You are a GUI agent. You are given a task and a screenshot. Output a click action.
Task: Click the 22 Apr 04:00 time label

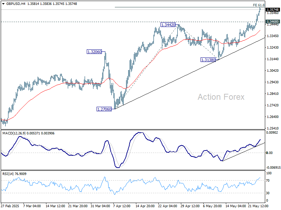point(168,206)
